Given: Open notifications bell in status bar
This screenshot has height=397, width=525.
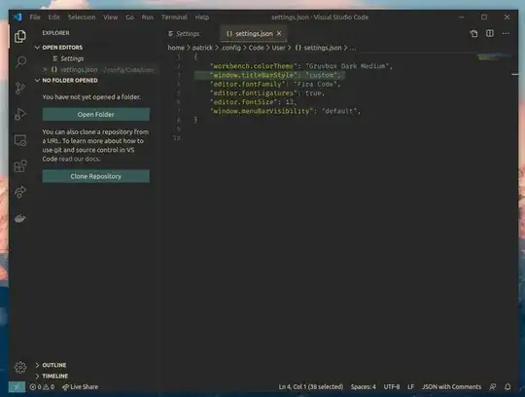Looking at the screenshot, I should 507,387.
